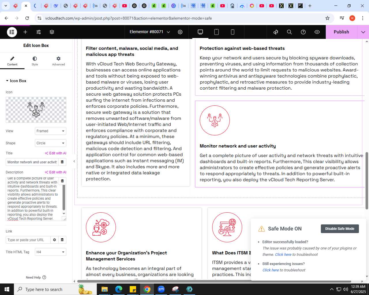
Task: Click the taskbar search box
Action: click(55, 289)
